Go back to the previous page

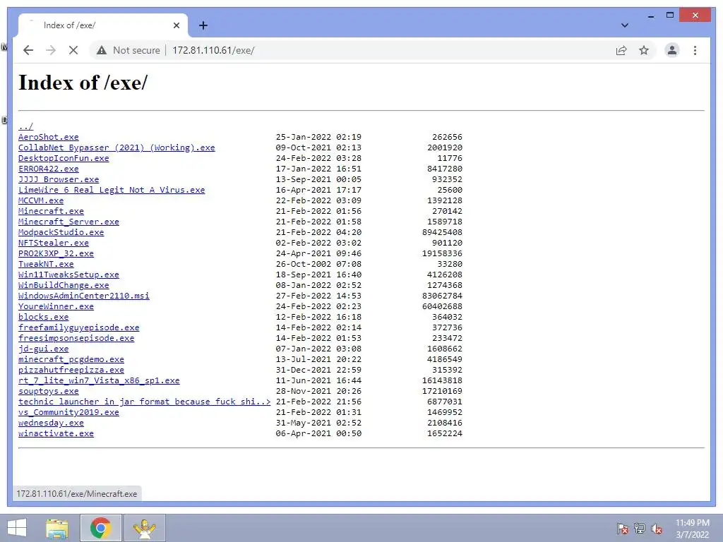28,50
